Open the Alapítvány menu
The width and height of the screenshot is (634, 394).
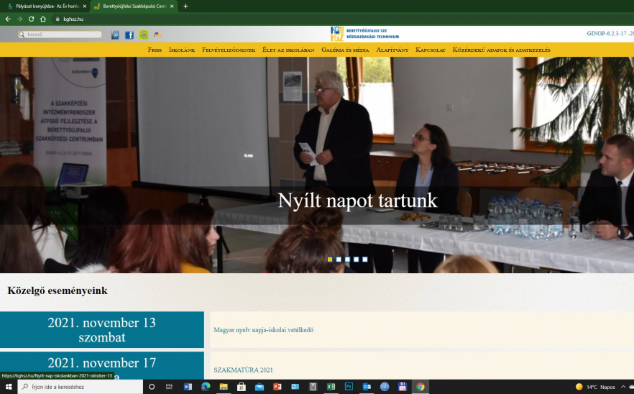point(392,50)
